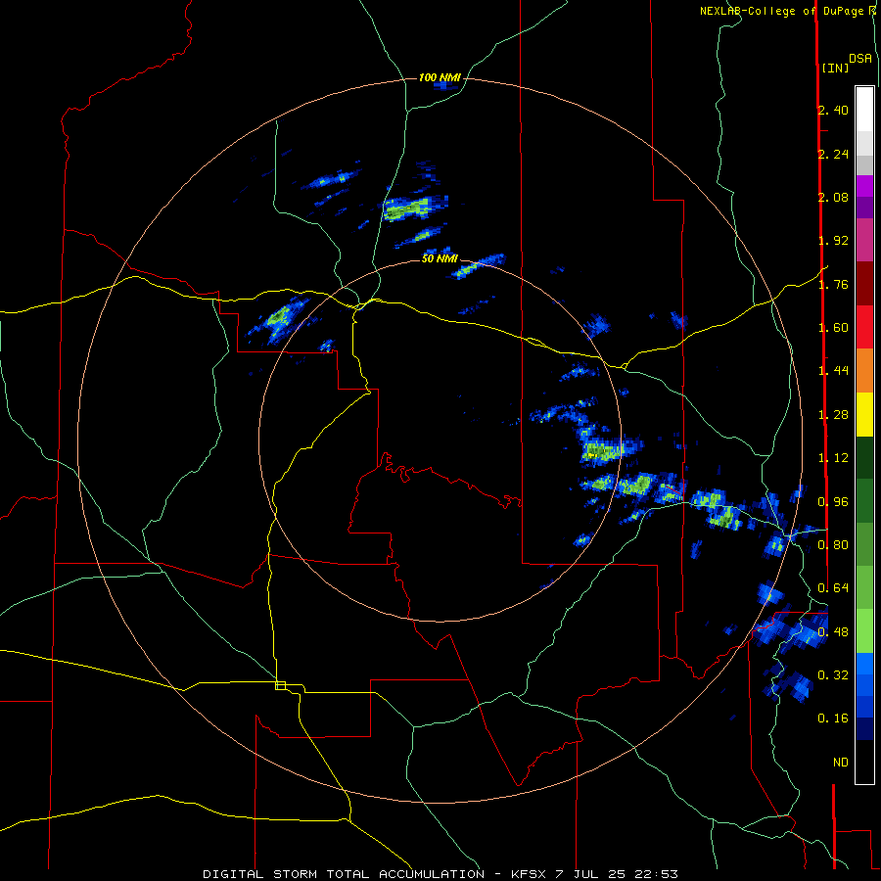This screenshot has width=881, height=881.
Task: Click the [IN] units label
Action: click(835, 68)
